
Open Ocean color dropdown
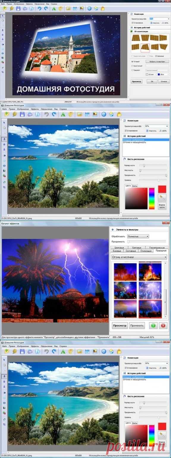pos(151,74)
